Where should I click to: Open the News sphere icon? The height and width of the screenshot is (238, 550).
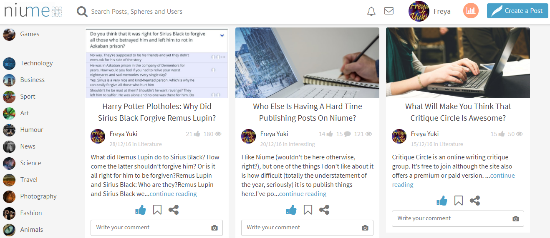[x=9, y=147]
